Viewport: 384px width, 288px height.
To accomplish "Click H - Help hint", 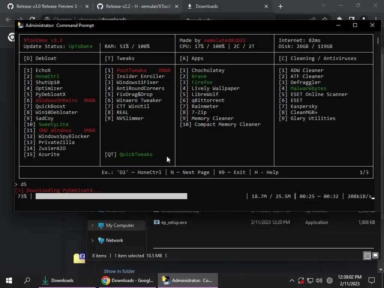I will [267, 172].
